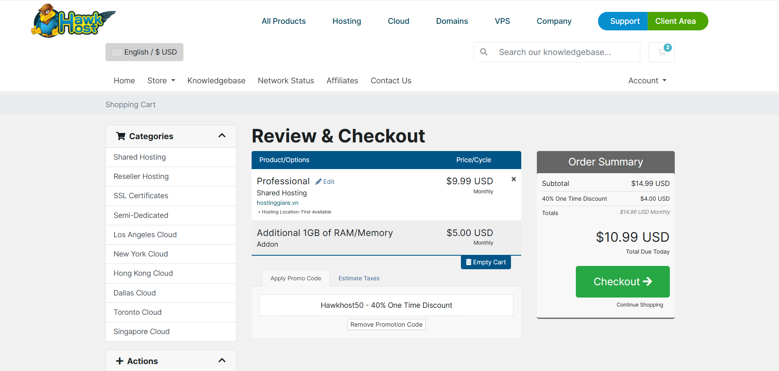Collapse the Actions panel chevron

222,361
